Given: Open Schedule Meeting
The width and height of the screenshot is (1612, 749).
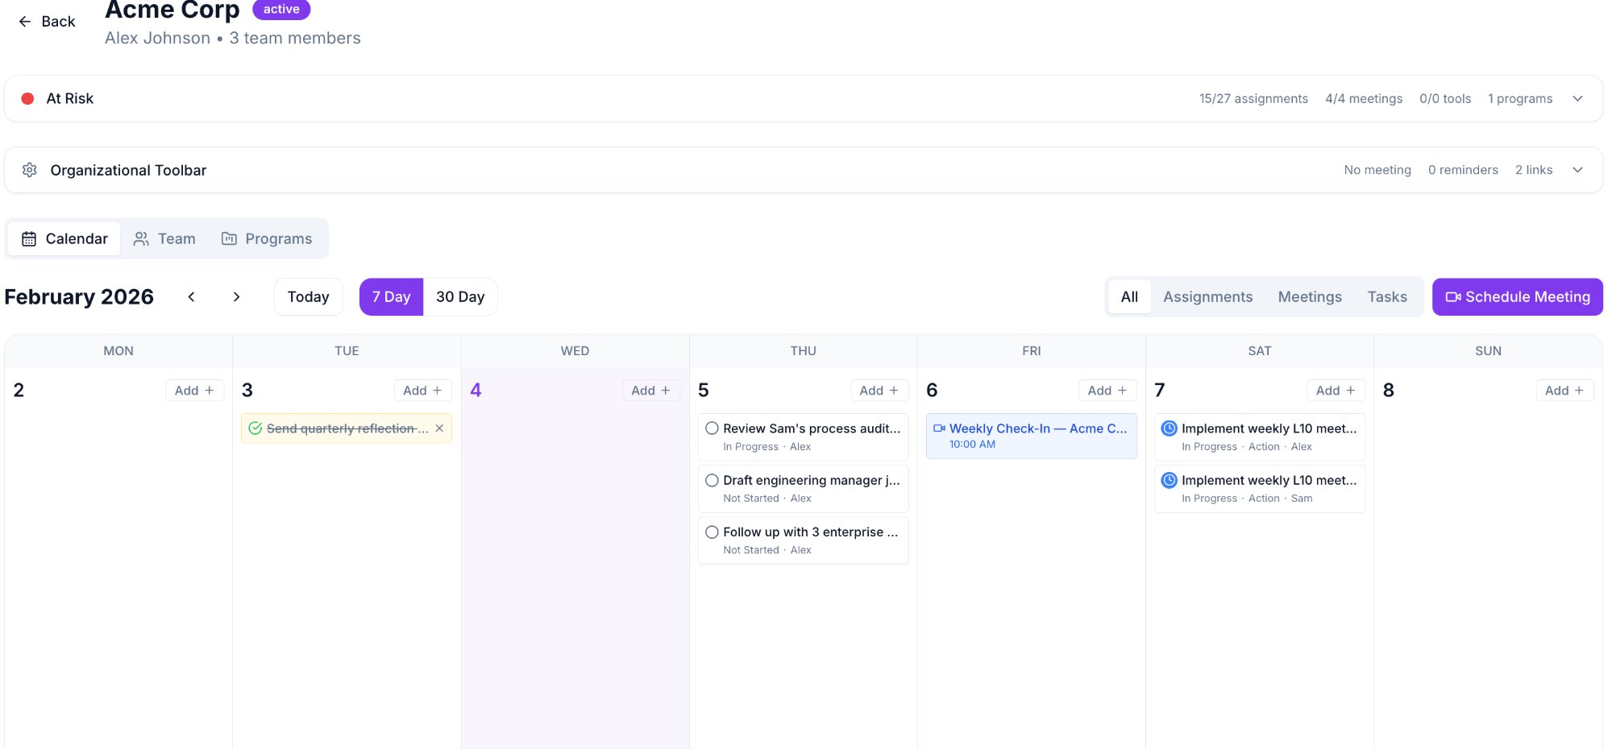Looking at the screenshot, I should [x=1518, y=296].
